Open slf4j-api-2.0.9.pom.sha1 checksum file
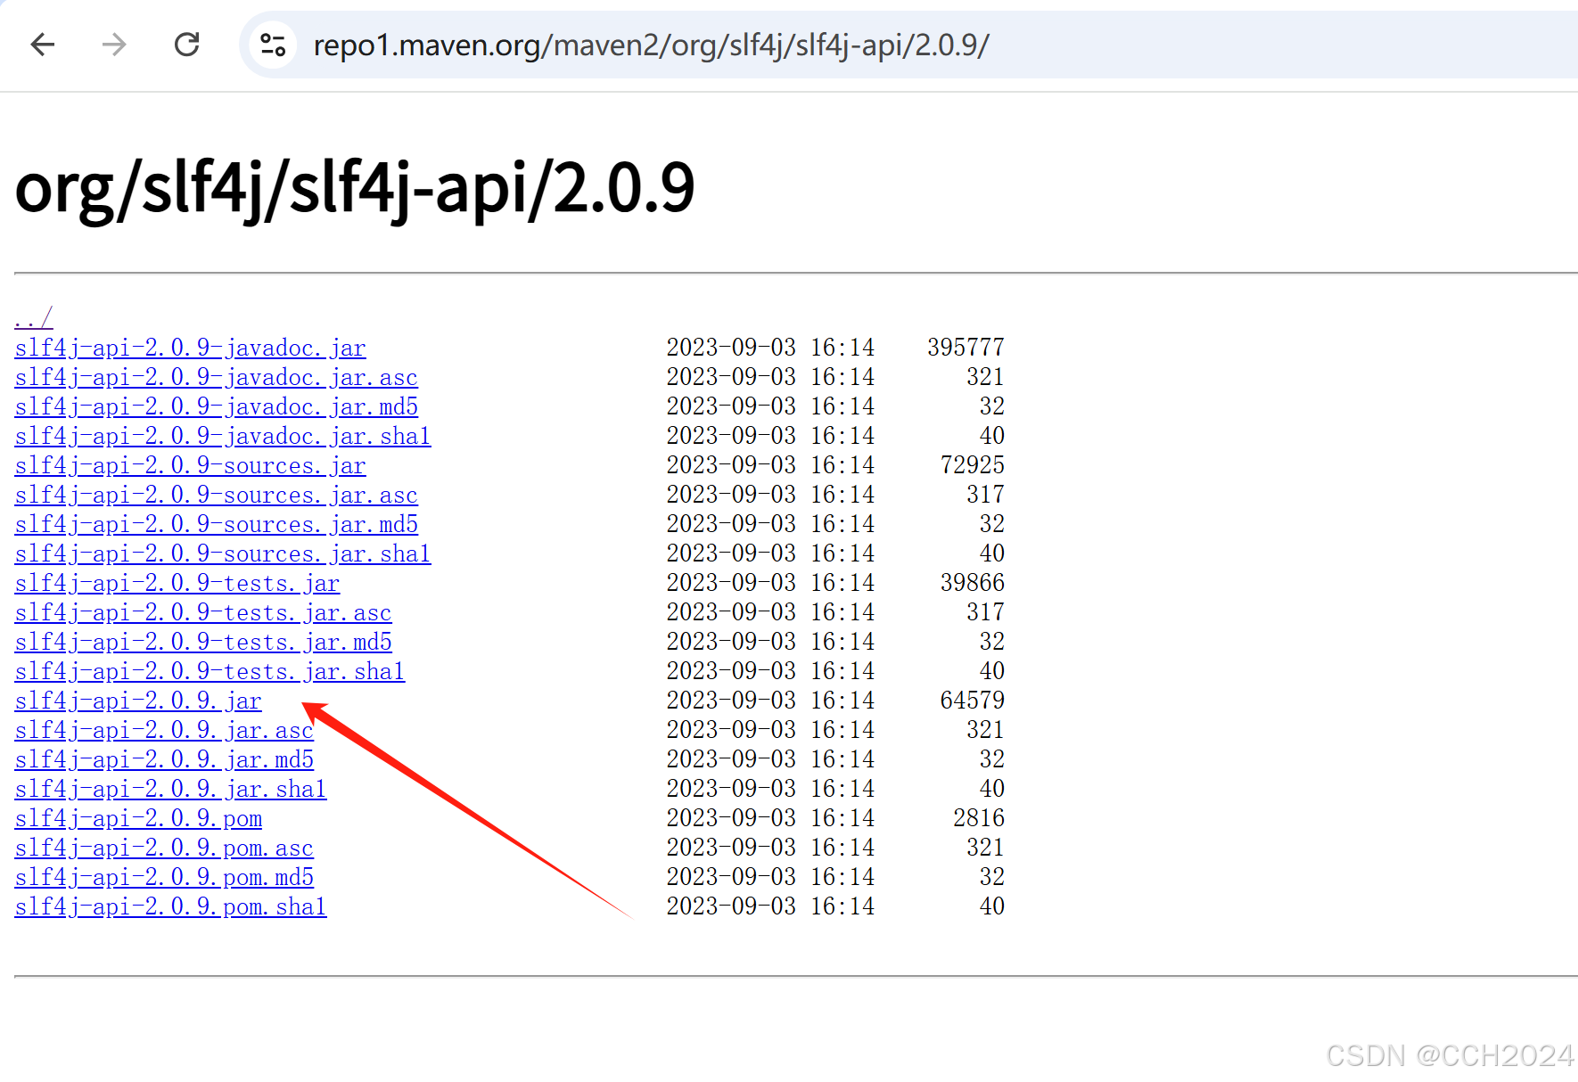The height and width of the screenshot is (1082, 1578). point(170,906)
